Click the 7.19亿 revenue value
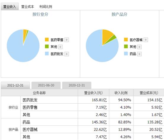The height and width of the screenshot is (140, 164). (x=101, y=108)
